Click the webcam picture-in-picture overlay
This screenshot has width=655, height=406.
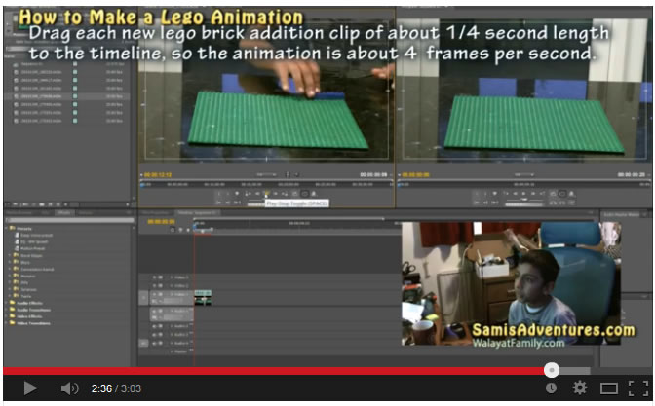click(512, 283)
